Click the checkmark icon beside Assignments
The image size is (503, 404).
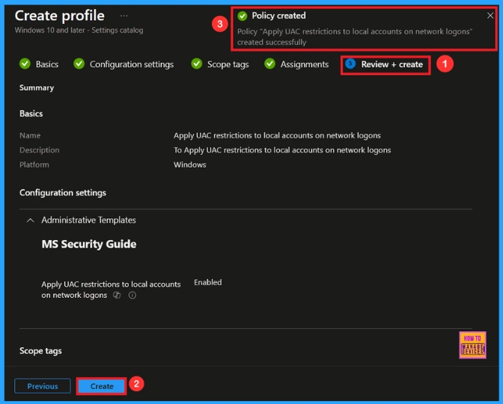269,64
